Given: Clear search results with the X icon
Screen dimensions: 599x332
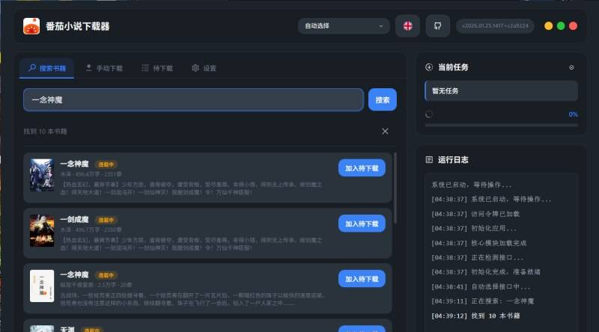Looking at the screenshot, I should click(385, 132).
